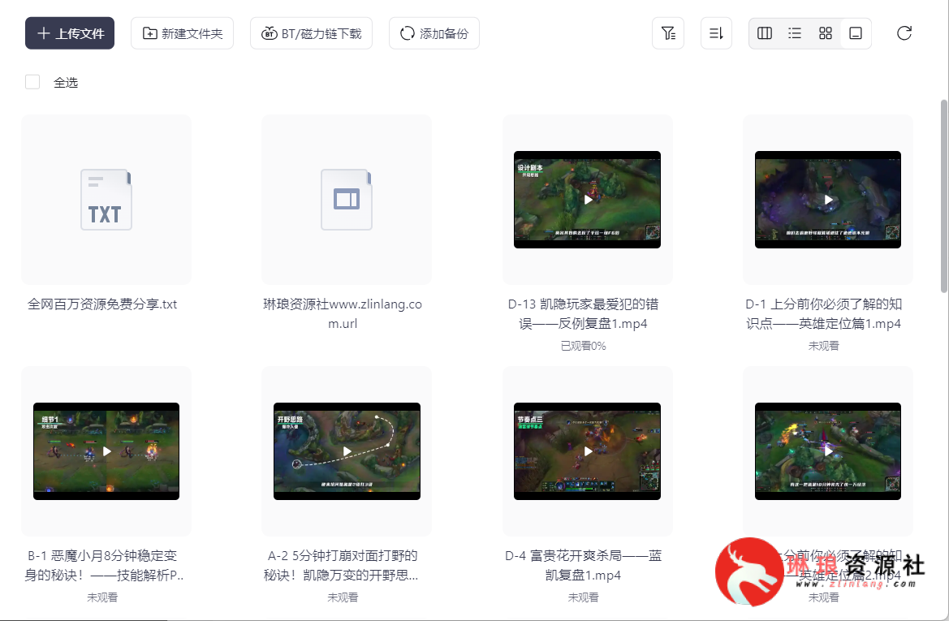Image resolution: width=949 pixels, height=621 pixels.
Task: Tick the 全选 select-all checkbox
Action: [32, 82]
